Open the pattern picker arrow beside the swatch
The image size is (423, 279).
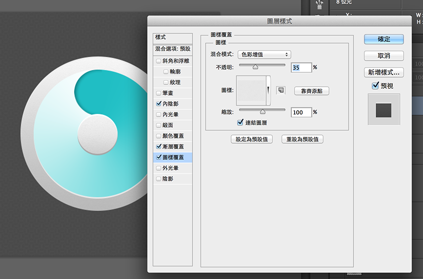[268, 90]
